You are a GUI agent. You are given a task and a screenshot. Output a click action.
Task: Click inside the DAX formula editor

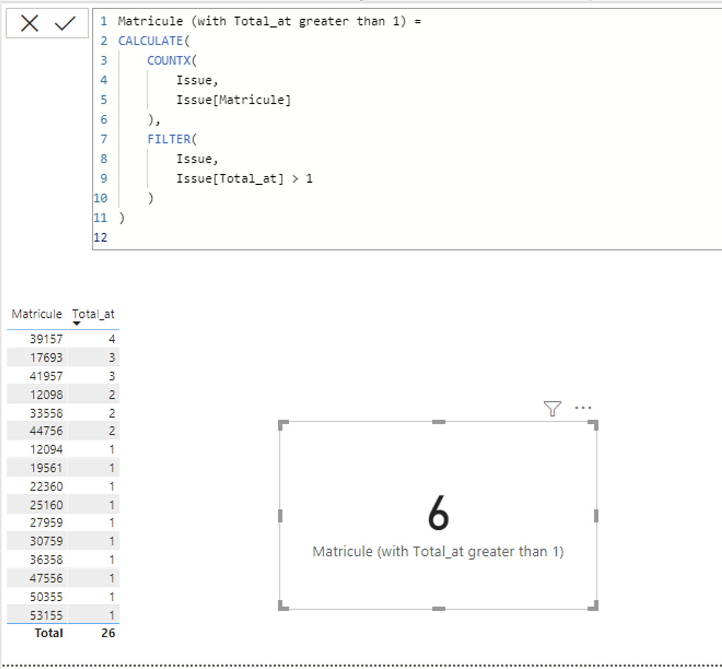point(407,129)
